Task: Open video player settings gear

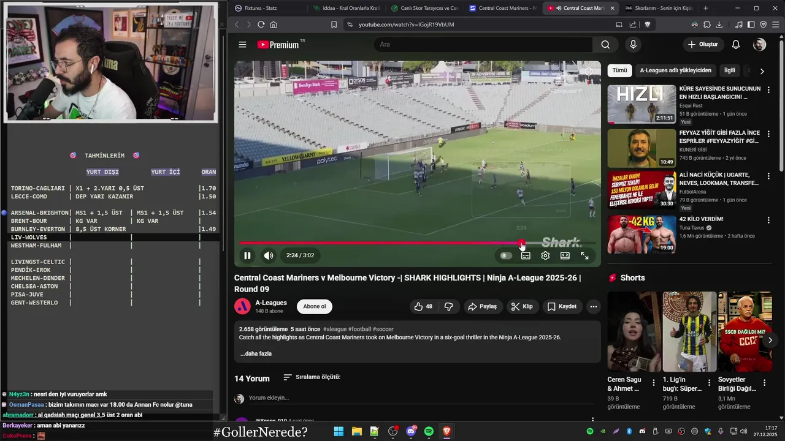Action: (x=545, y=255)
